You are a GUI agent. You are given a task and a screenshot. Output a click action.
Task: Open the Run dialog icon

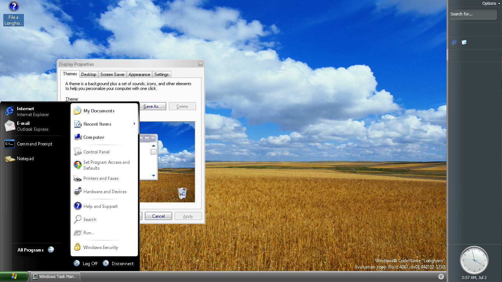[78, 233]
